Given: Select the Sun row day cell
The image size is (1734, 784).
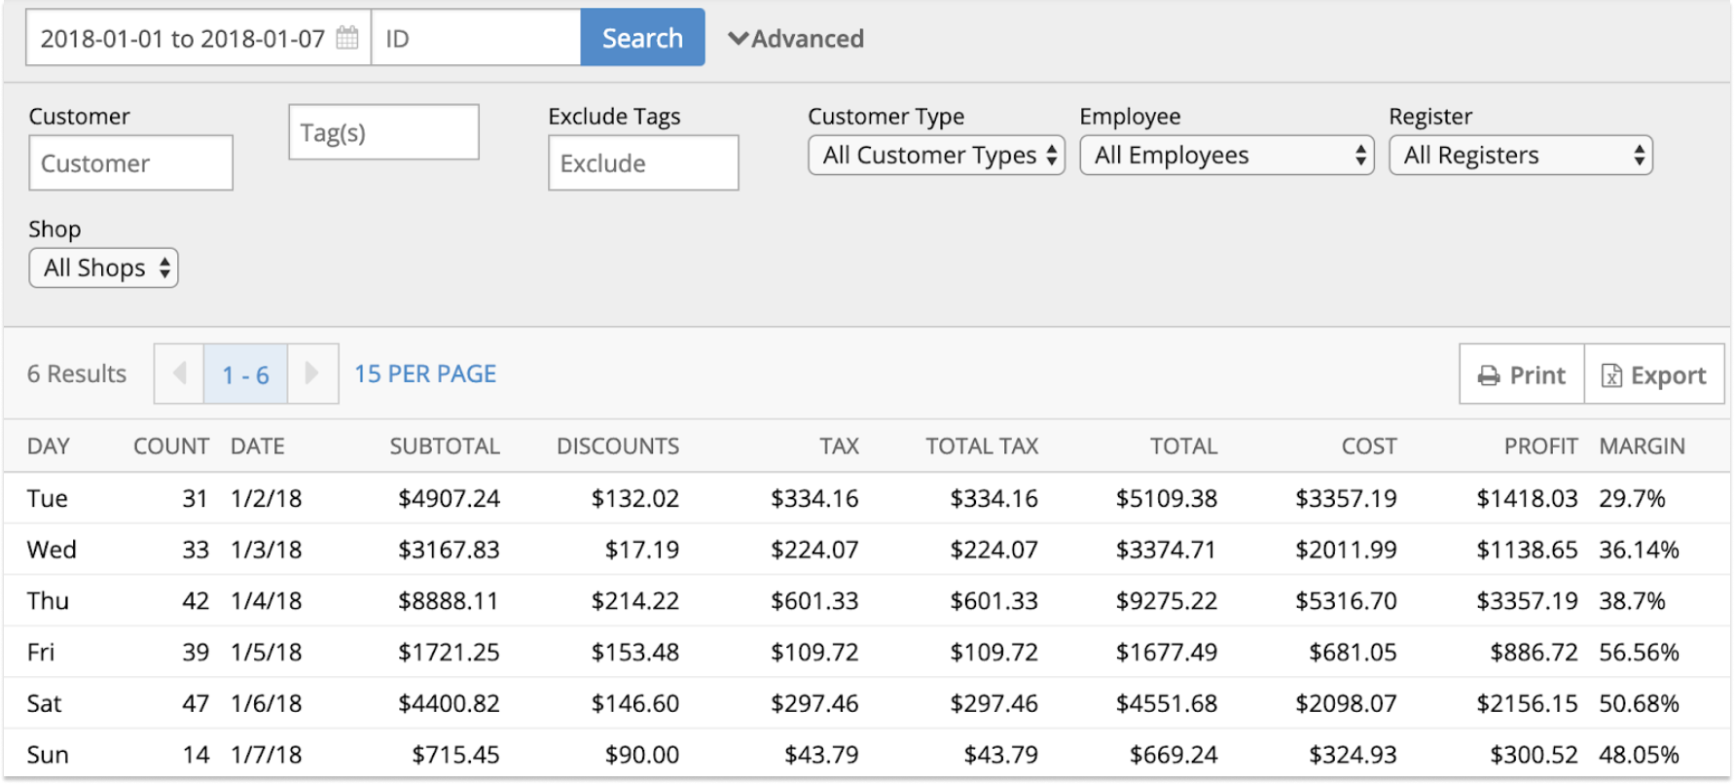Looking at the screenshot, I should tap(48, 755).
